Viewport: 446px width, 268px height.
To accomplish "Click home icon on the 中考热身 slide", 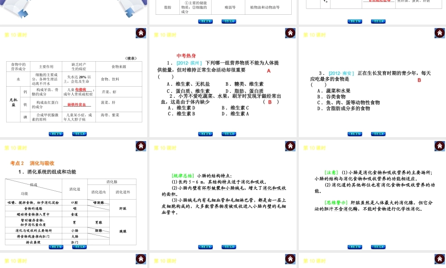I will click(x=290, y=33).
